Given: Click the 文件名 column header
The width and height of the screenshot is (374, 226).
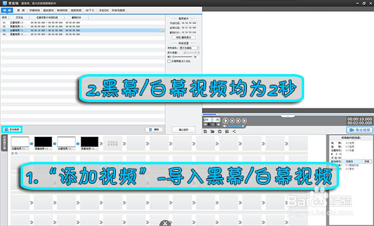Looking at the screenshot, I should (x=19, y=17).
